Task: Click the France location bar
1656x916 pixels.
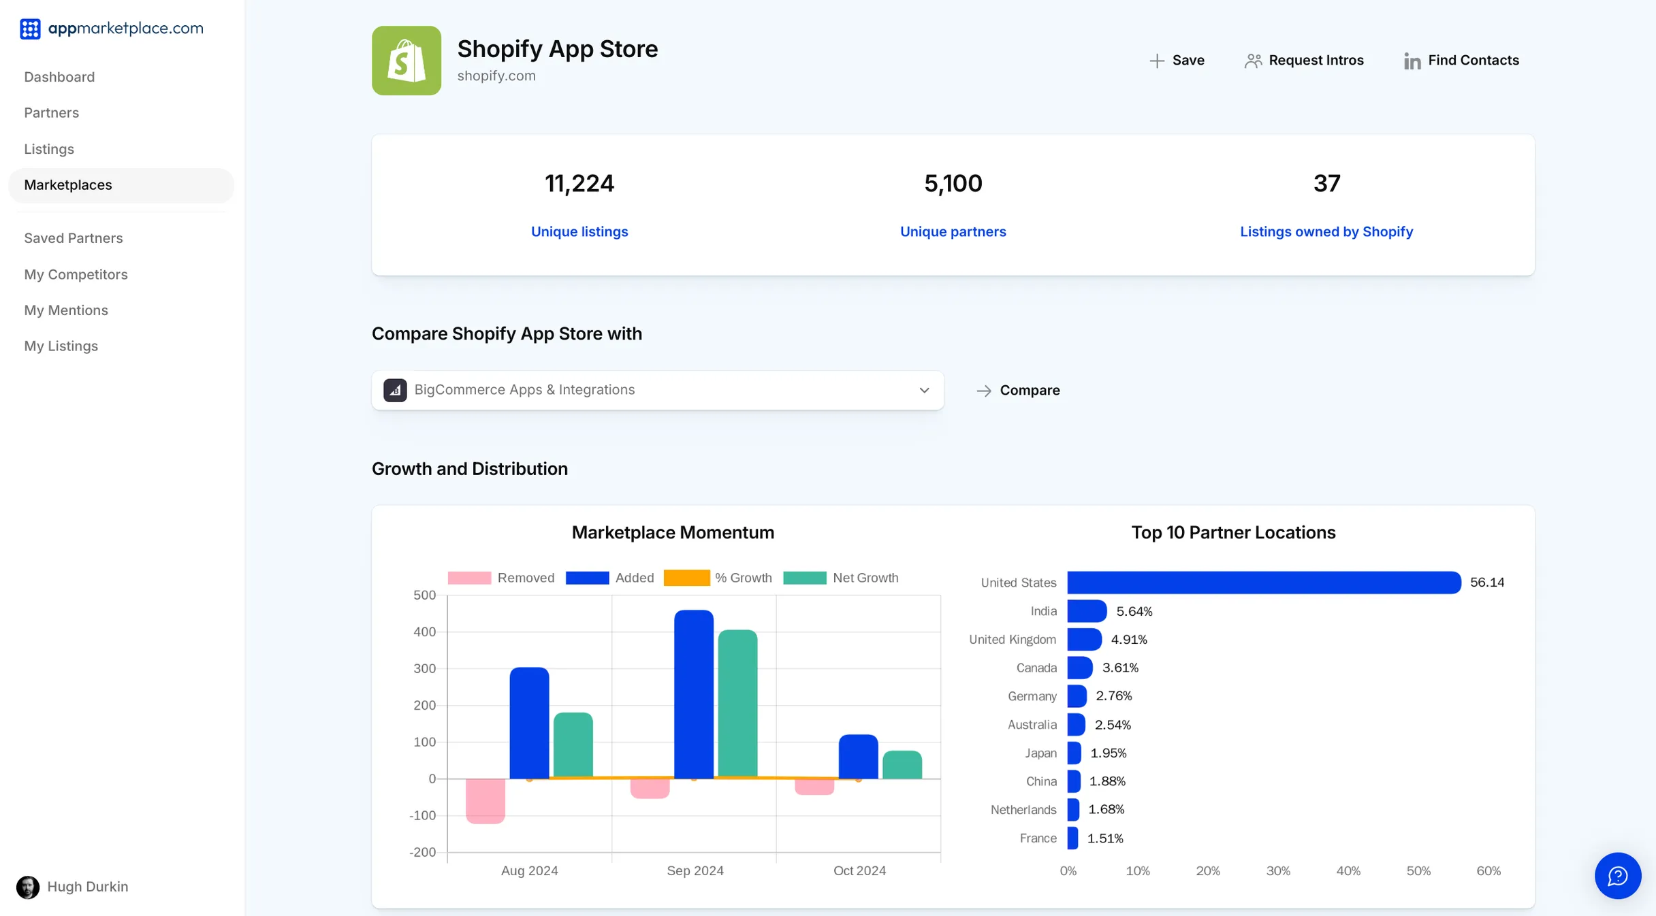Action: [x=1072, y=838]
